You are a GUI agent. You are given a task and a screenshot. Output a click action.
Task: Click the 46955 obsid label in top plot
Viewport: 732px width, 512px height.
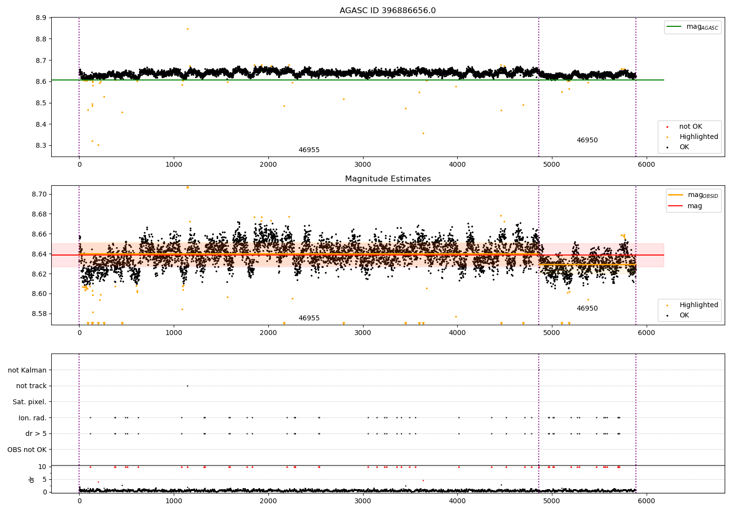point(309,150)
